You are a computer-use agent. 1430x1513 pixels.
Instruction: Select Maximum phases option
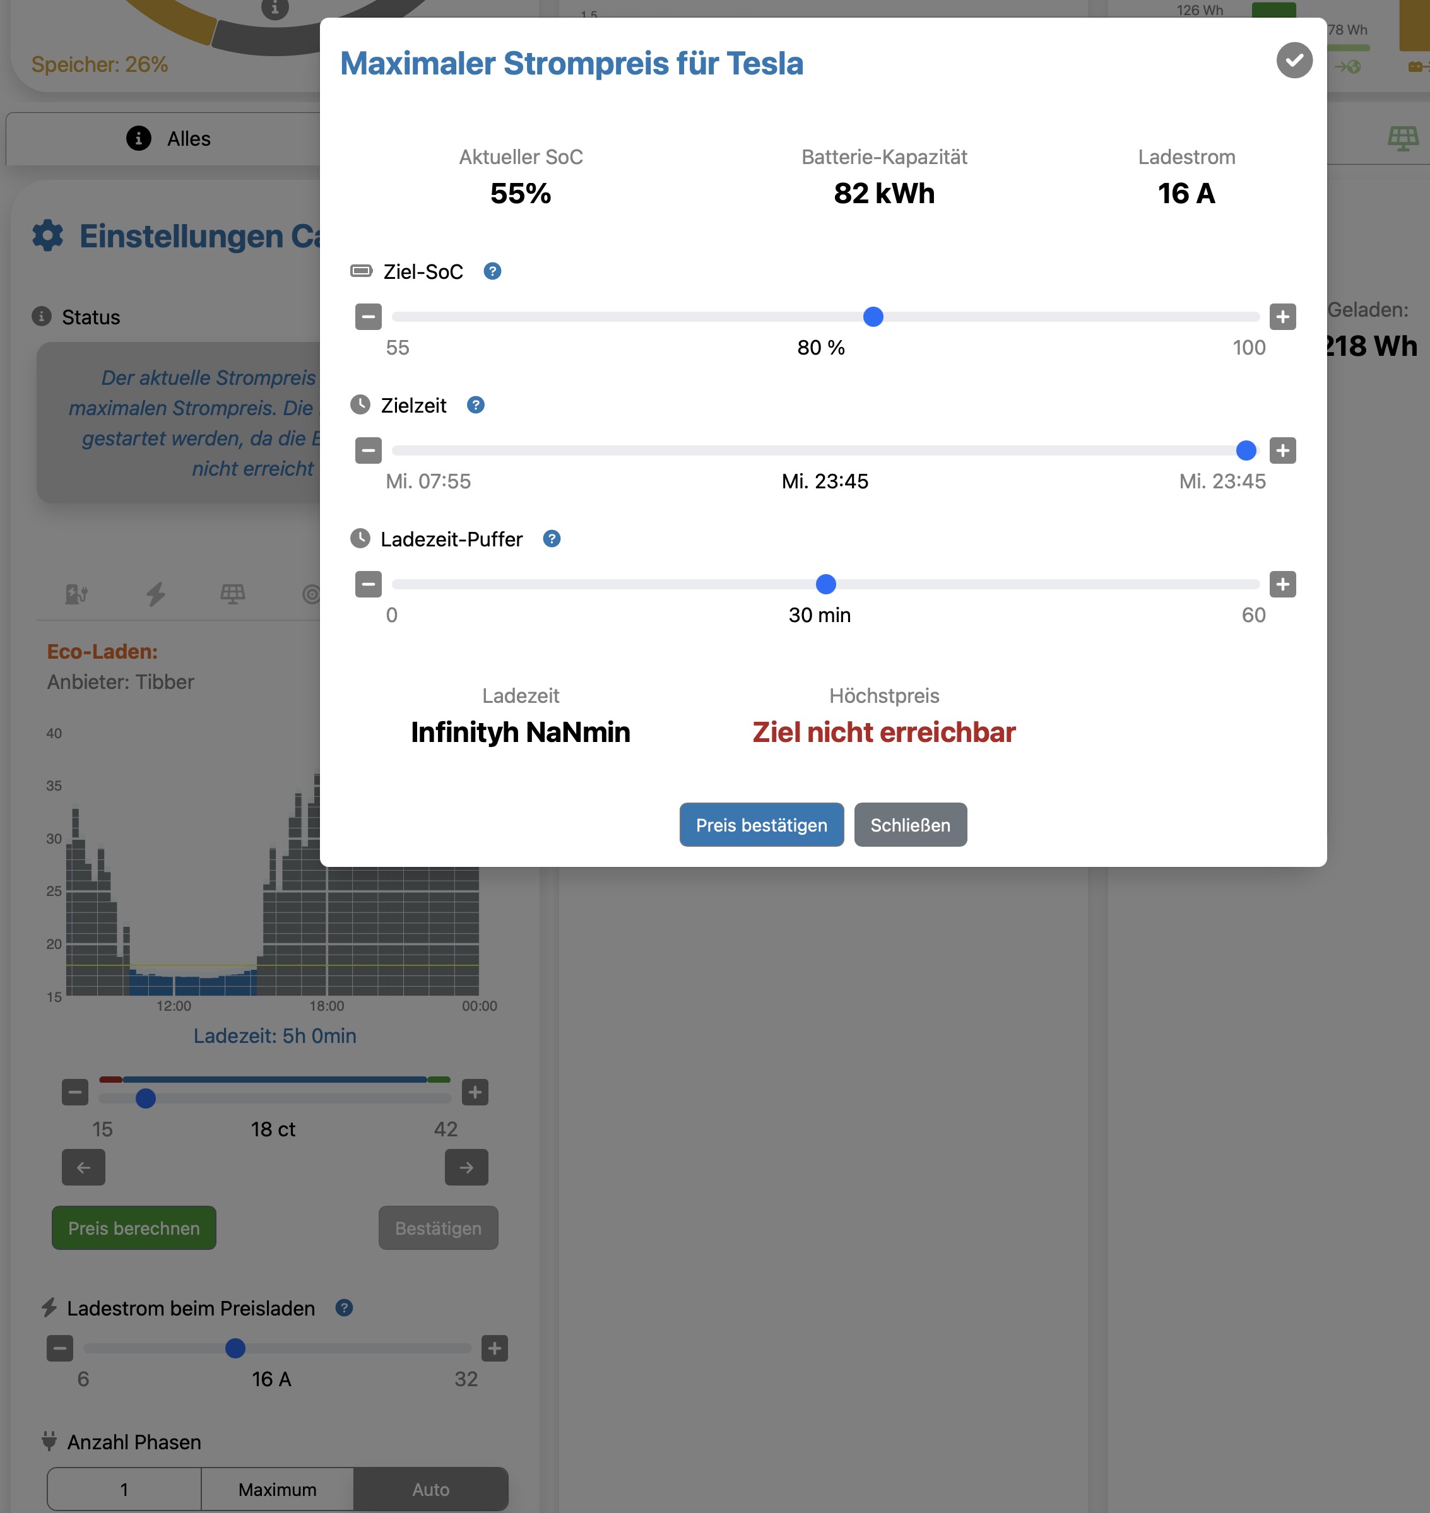[276, 1488]
